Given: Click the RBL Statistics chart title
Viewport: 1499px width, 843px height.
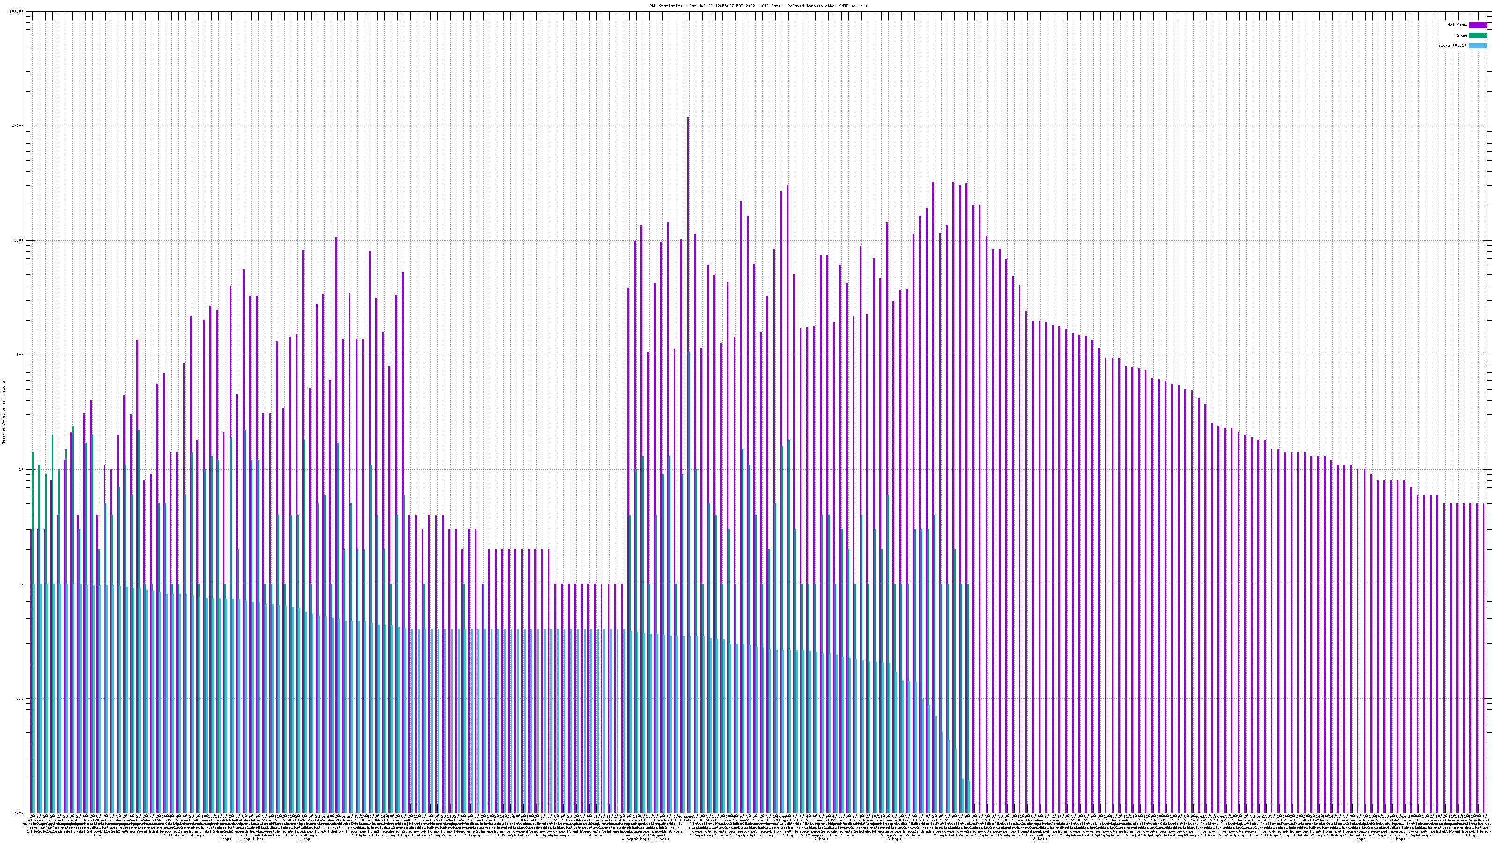Looking at the screenshot, I should coord(757,6).
